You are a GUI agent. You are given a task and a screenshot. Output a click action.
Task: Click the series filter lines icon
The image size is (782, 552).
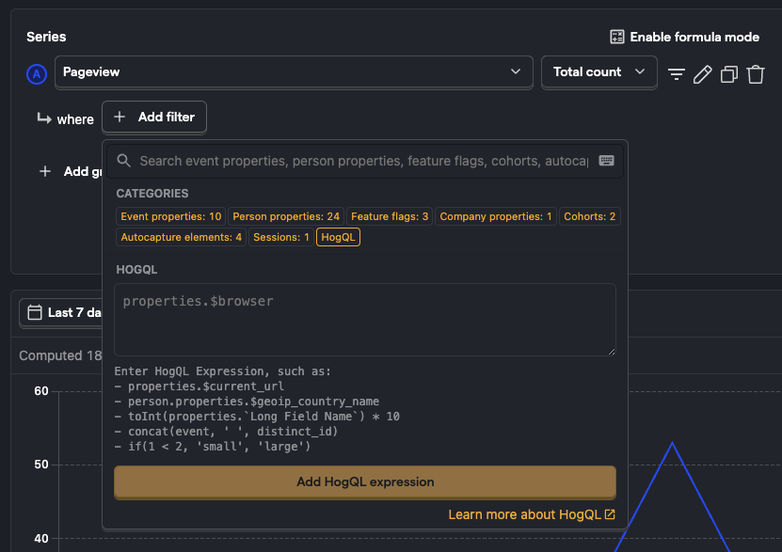point(677,74)
